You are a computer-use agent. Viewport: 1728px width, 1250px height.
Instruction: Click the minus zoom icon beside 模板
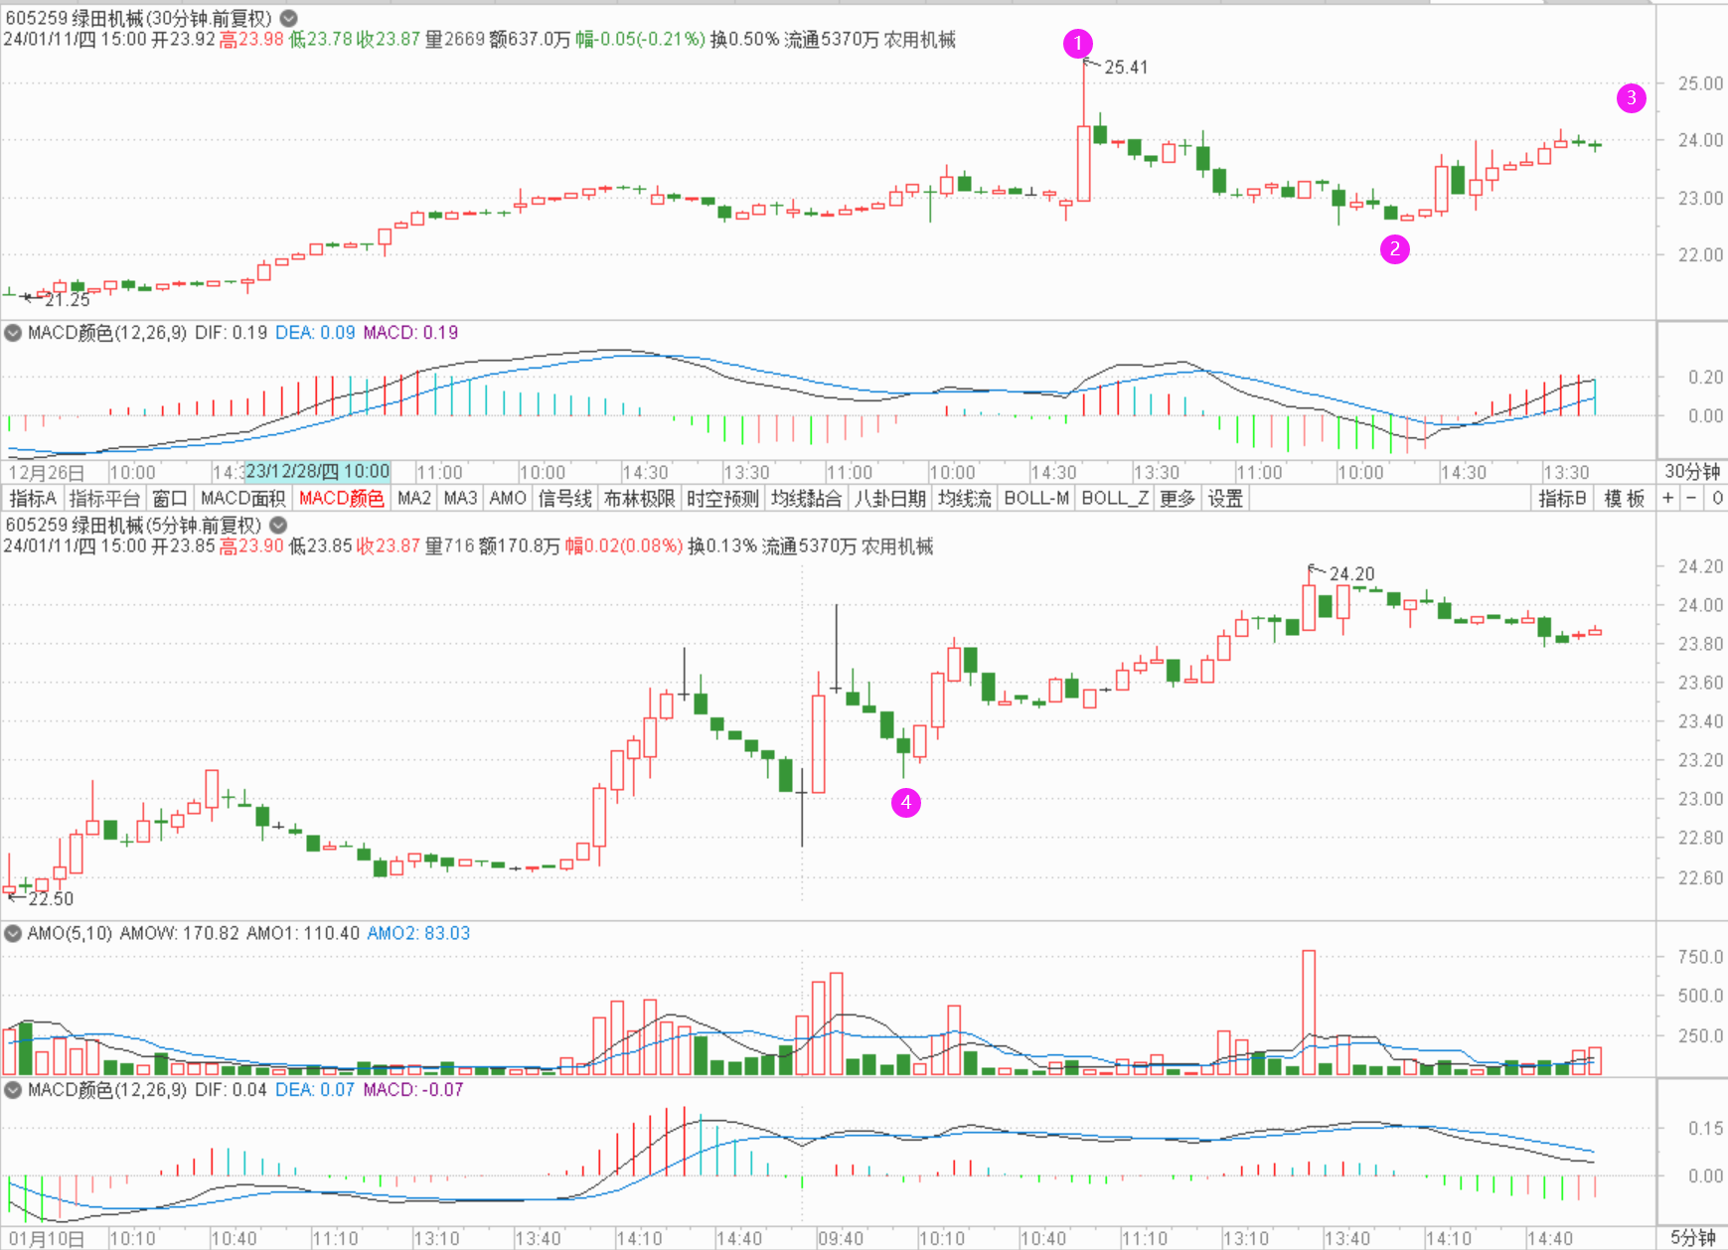pyautogui.click(x=1691, y=498)
